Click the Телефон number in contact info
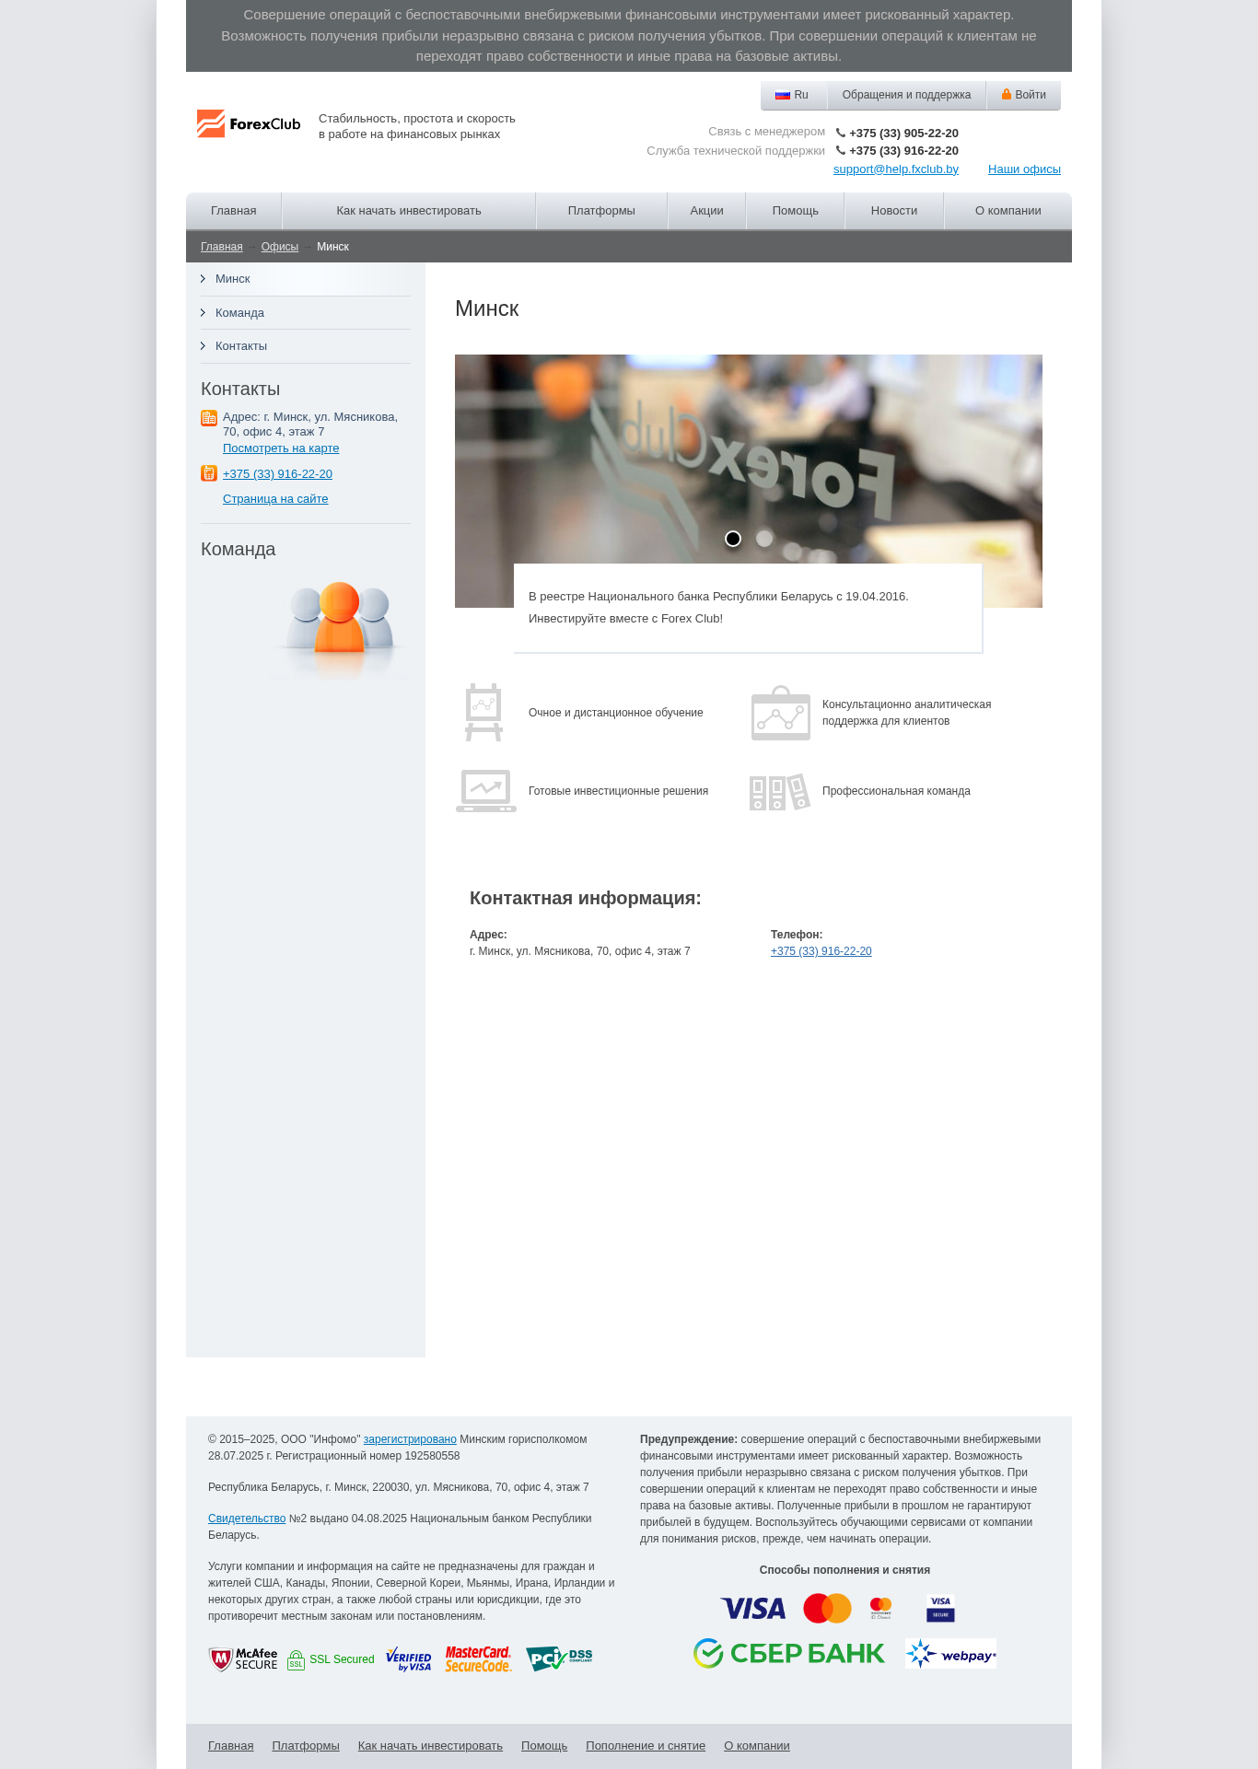1258x1769 pixels. pos(821,951)
